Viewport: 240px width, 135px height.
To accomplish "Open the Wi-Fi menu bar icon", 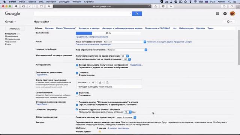I will click(195, 1).
